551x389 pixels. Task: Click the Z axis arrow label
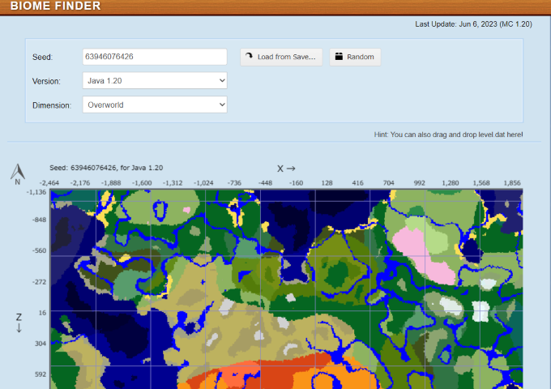[x=19, y=323]
